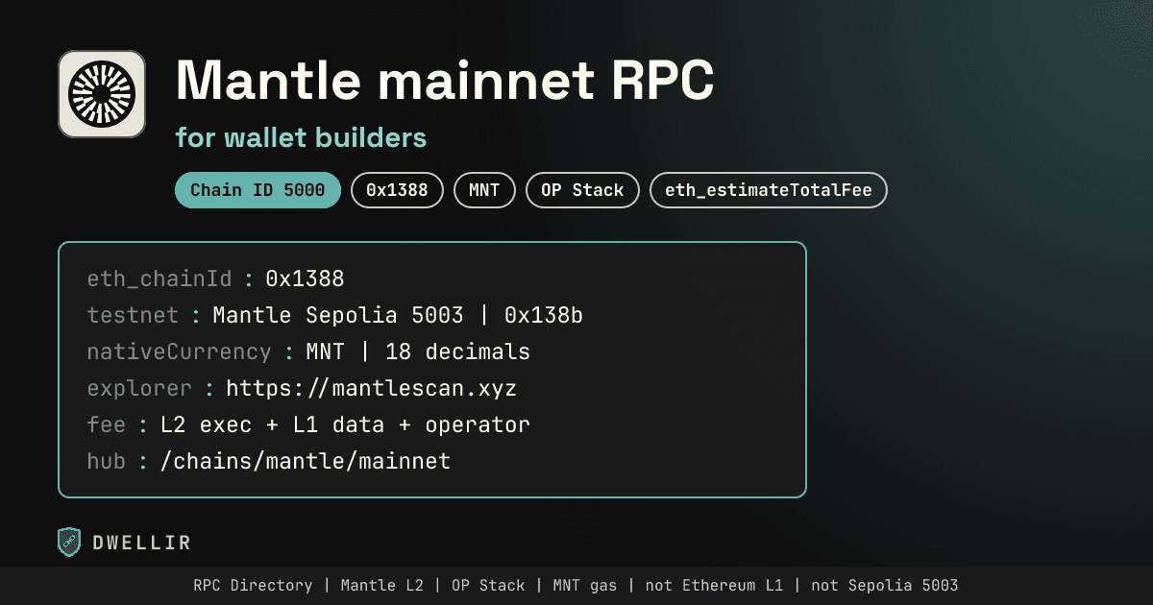Click 'not Ethereum L1' in the footer
The height and width of the screenshot is (605, 1153).
[x=714, y=585]
